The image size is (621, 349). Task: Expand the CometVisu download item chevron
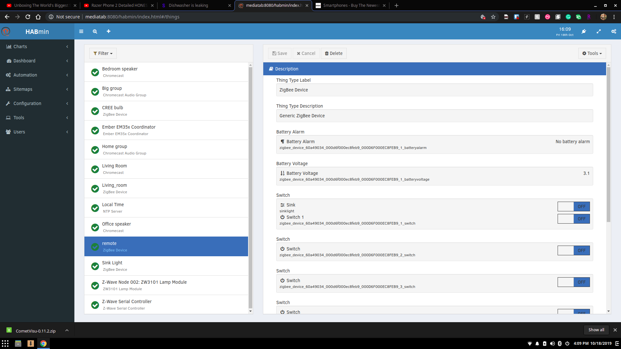(x=67, y=330)
